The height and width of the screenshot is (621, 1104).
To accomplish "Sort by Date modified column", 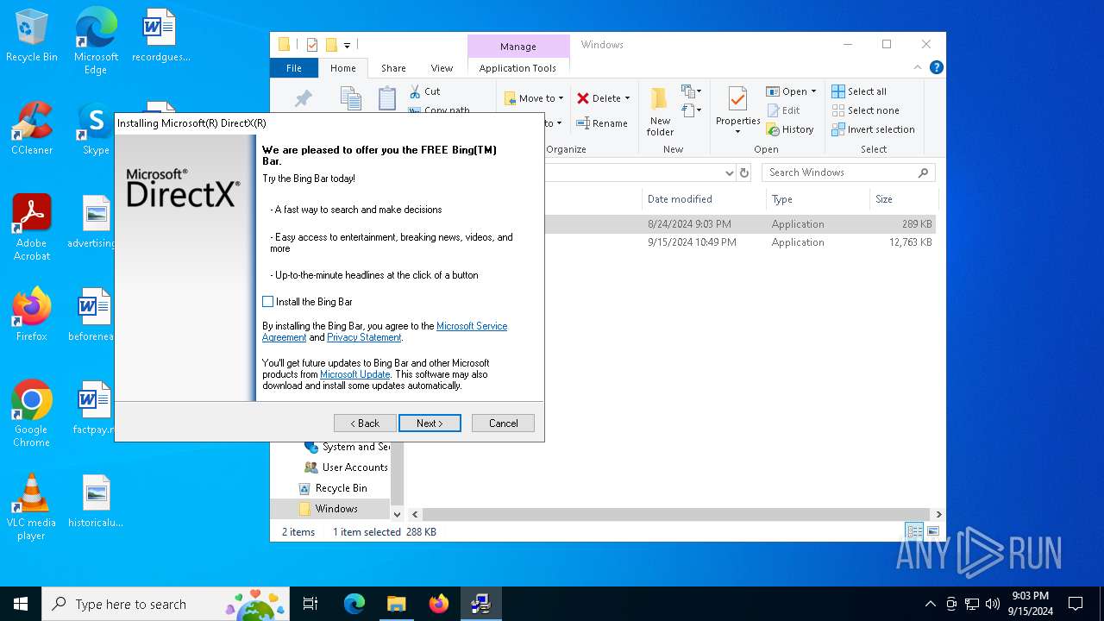I will [x=703, y=199].
